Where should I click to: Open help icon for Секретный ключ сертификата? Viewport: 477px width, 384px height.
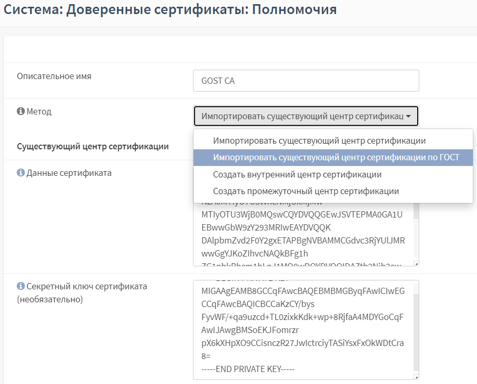tap(21, 286)
